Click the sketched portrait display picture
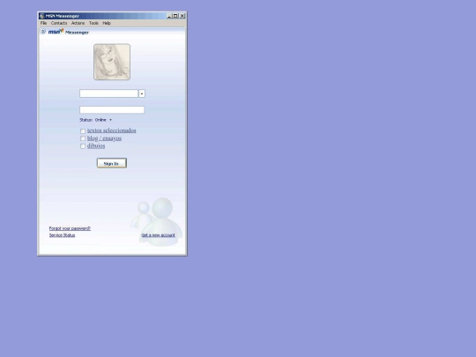Viewport: 476px width, 357px height. click(x=112, y=62)
